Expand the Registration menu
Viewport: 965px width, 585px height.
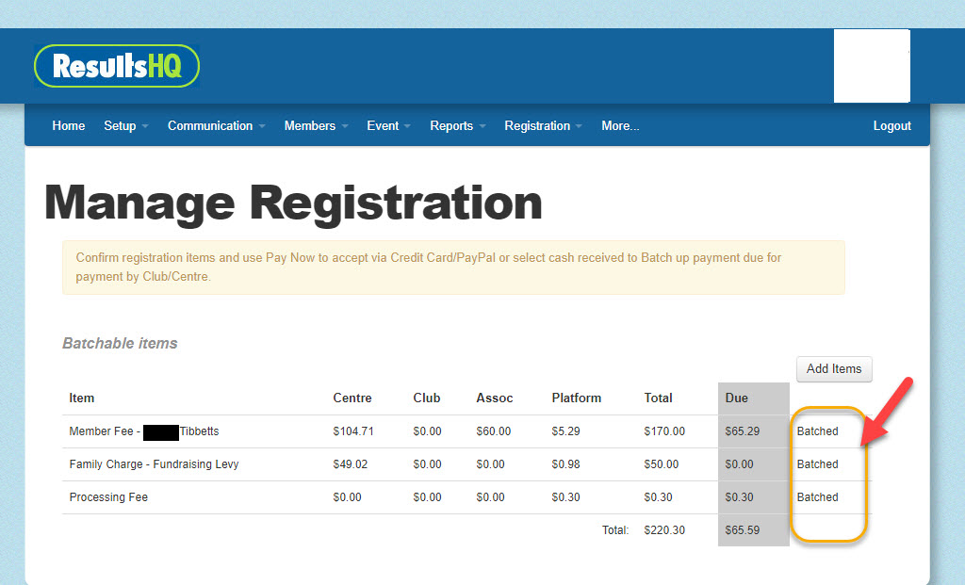(x=543, y=125)
